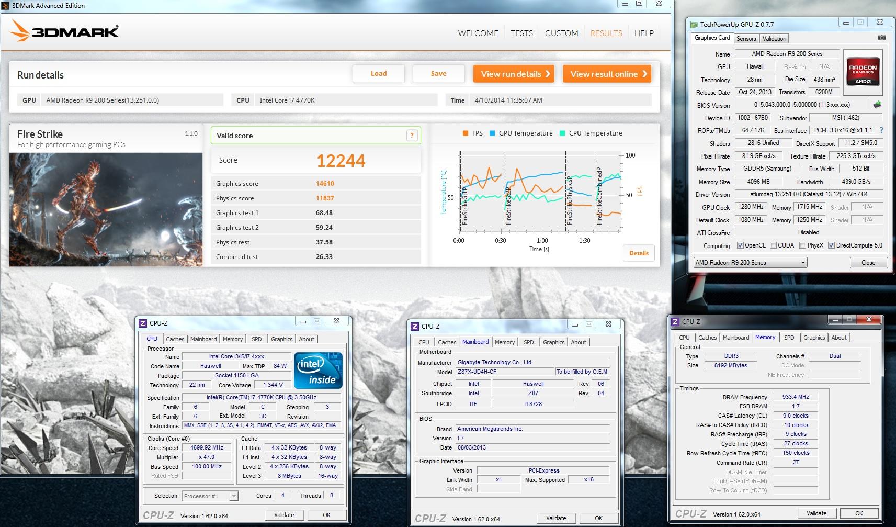This screenshot has height=527, width=896.
Task: Click the teal CPU Temperature legend swatch
Action: coord(562,133)
